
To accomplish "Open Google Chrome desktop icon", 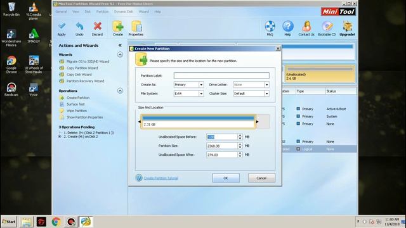I will [x=11, y=65].
